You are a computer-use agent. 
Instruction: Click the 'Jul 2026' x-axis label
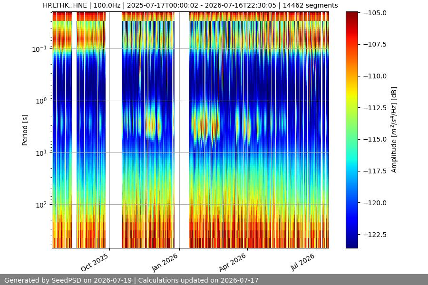click(x=303, y=262)
